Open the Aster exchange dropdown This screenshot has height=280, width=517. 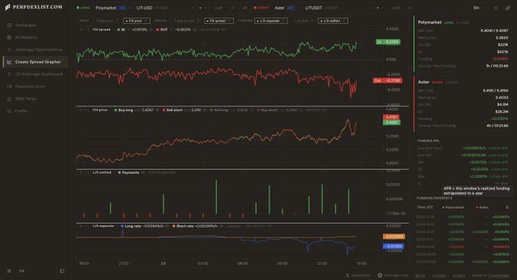[x=287, y=8]
